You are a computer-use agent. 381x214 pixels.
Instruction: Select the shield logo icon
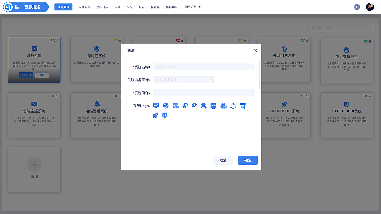pos(165,115)
